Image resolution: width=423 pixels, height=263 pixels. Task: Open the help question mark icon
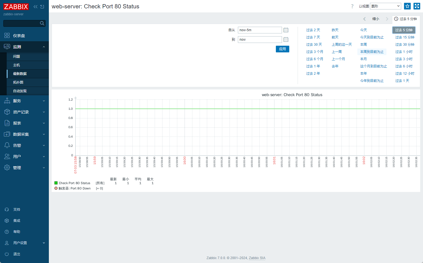pyautogui.click(x=352, y=6)
